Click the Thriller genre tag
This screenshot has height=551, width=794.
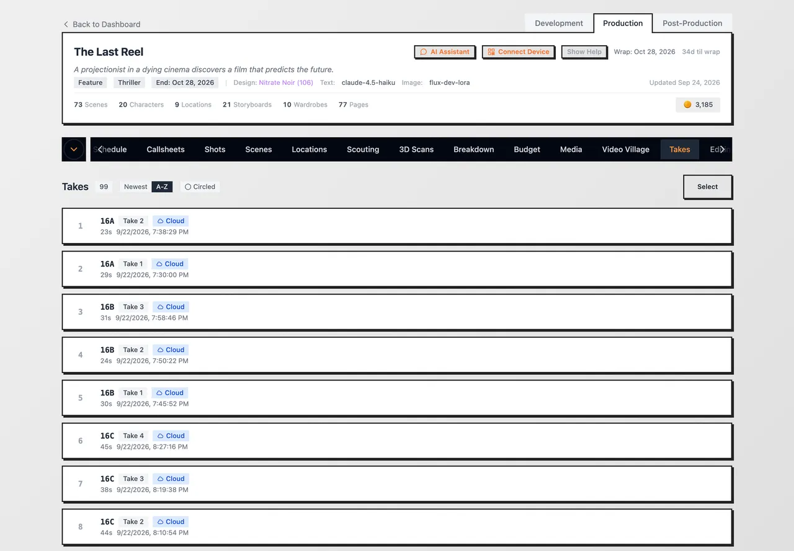coord(130,82)
